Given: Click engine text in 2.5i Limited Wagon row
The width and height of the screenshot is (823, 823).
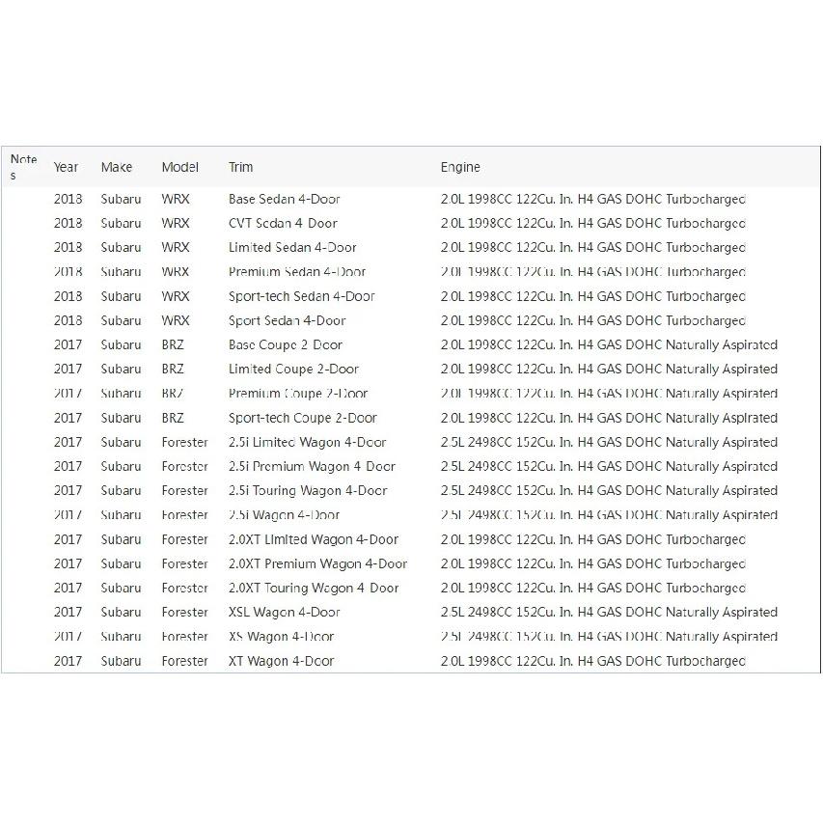Looking at the screenshot, I should click(x=609, y=443).
